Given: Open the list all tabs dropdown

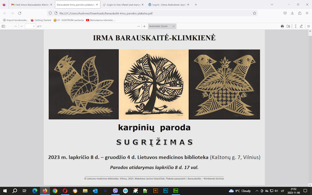Looking at the screenshot, I should (272, 5).
